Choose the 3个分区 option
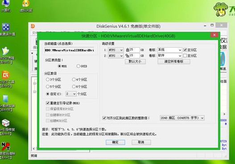 pyautogui.click(x=48, y=80)
